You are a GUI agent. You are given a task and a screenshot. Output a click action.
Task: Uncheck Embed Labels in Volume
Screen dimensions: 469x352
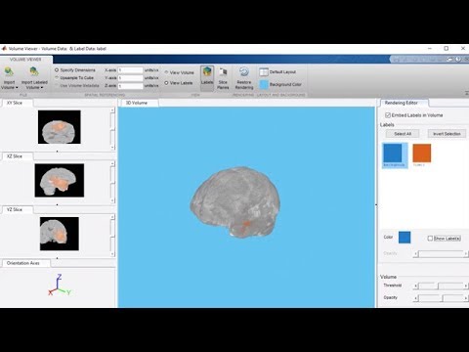tap(388, 115)
